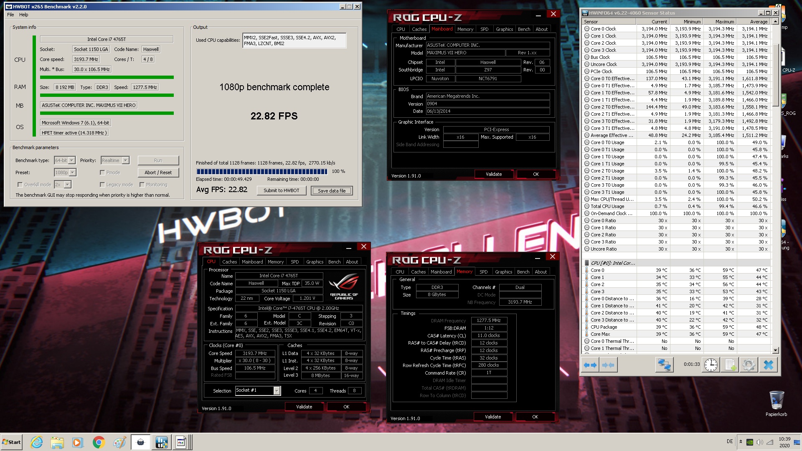Click Maximum column header in HWiNFO
802x451 pixels.
coord(719,22)
